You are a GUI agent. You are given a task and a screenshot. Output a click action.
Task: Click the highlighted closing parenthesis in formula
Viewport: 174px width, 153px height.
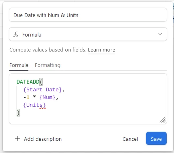(x=18, y=113)
